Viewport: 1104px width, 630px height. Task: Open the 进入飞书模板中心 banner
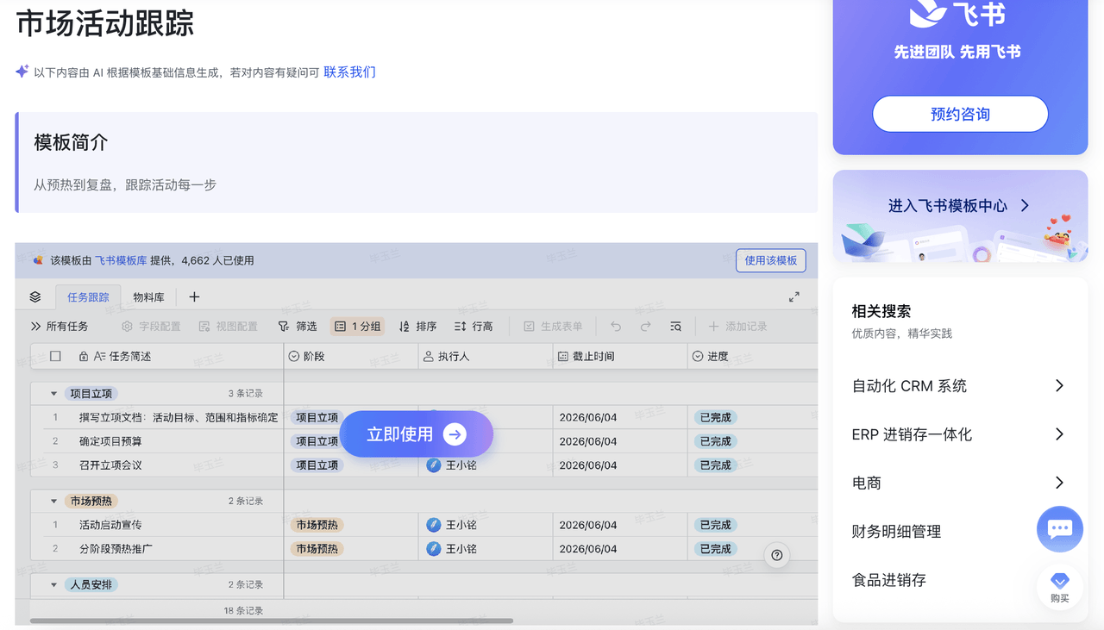coord(959,206)
